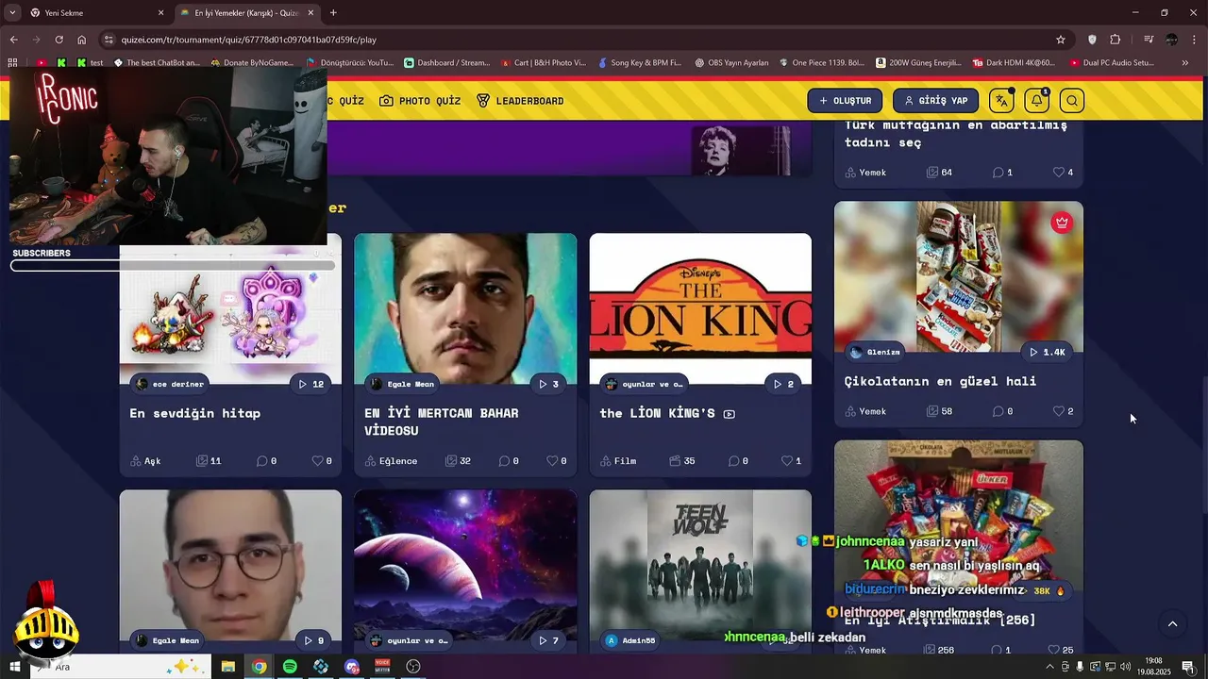Open the One Piece 1139 bookmark
The image size is (1208, 679).
pyautogui.click(x=822, y=63)
